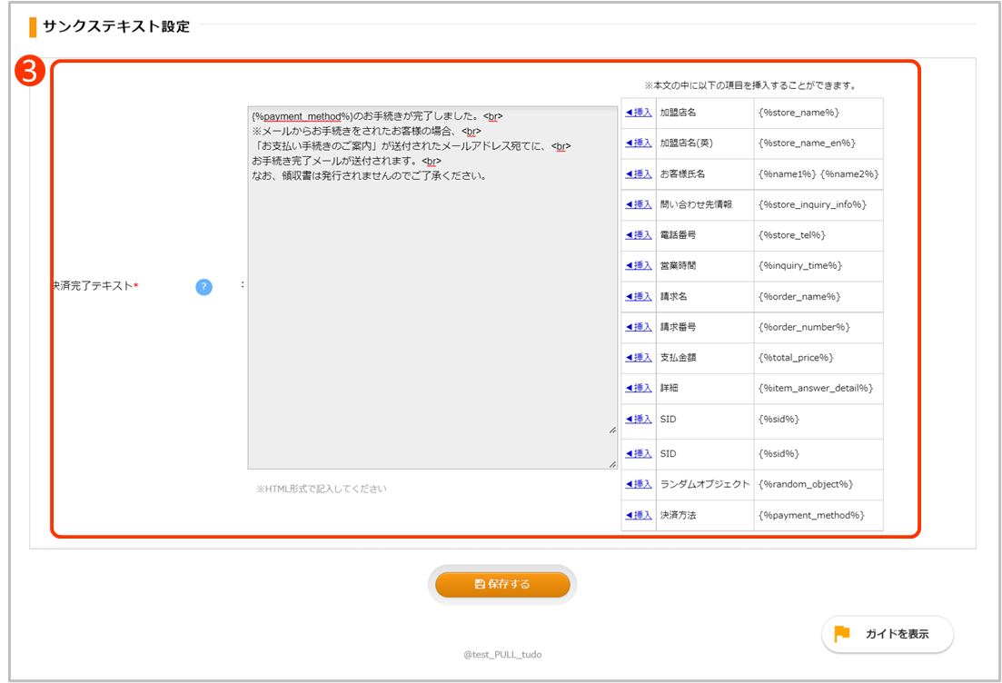Insert the 加盟店名(英) store_name_en tag
This screenshot has height=683, width=1002.
639,144
